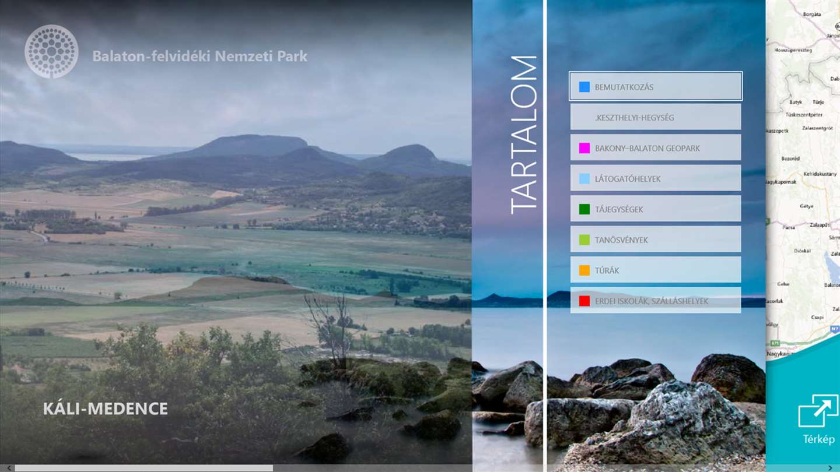Go to LÁTOGATÓHELYEK section
Image resolution: width=840 pixels, height=472 pixels.
[656, 178]
